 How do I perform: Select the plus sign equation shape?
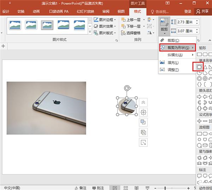click(200, 121)
